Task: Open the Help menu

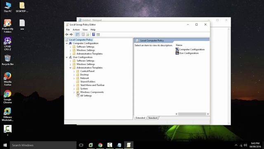Action: coord(93,29)
